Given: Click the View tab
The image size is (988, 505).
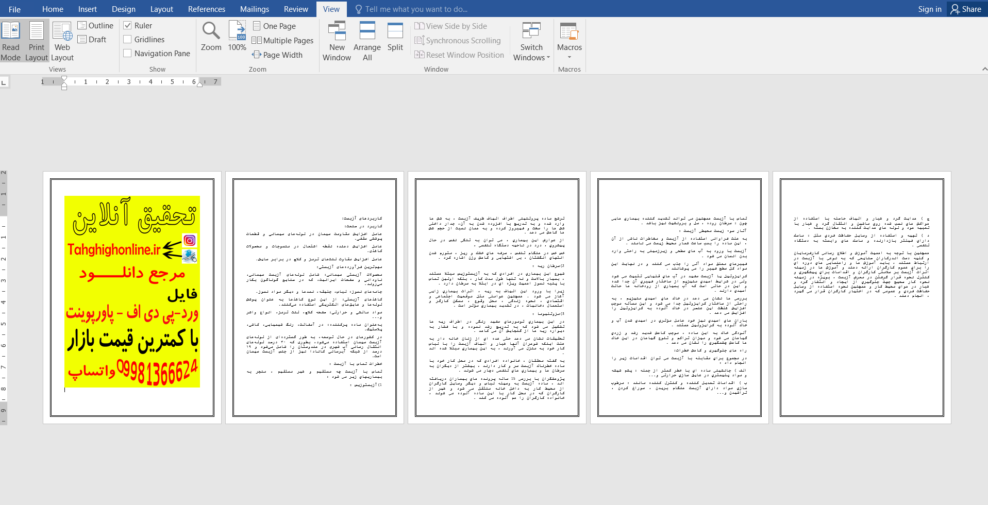Looking at the screenshot, I should (x=331, y=9).
